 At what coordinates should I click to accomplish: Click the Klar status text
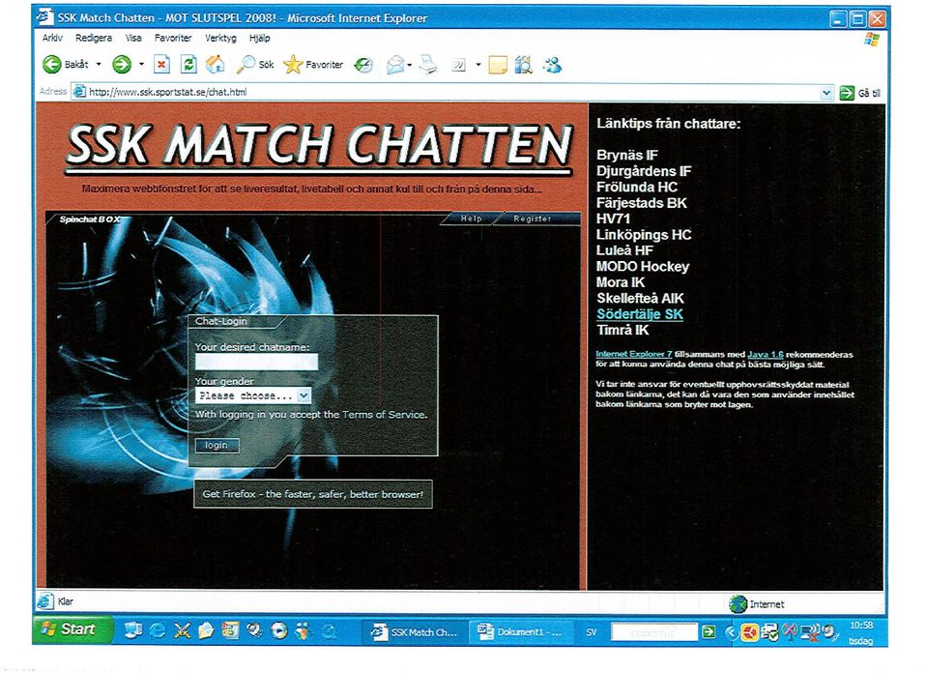coord(66,601)
